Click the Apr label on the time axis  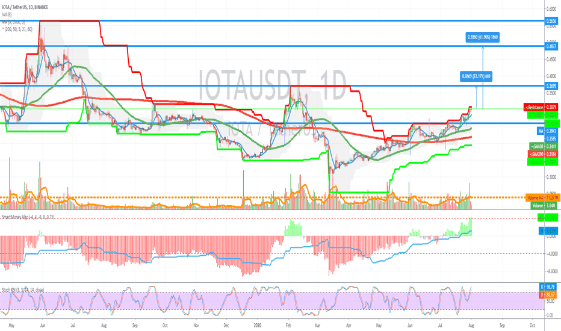tap(348, 326)
